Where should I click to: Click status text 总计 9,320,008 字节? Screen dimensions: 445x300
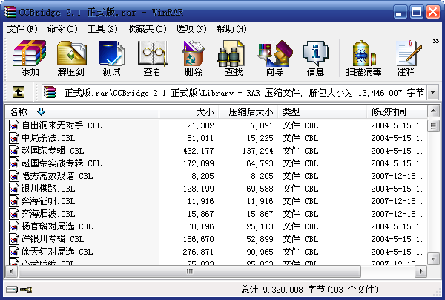tap(283, 290)
